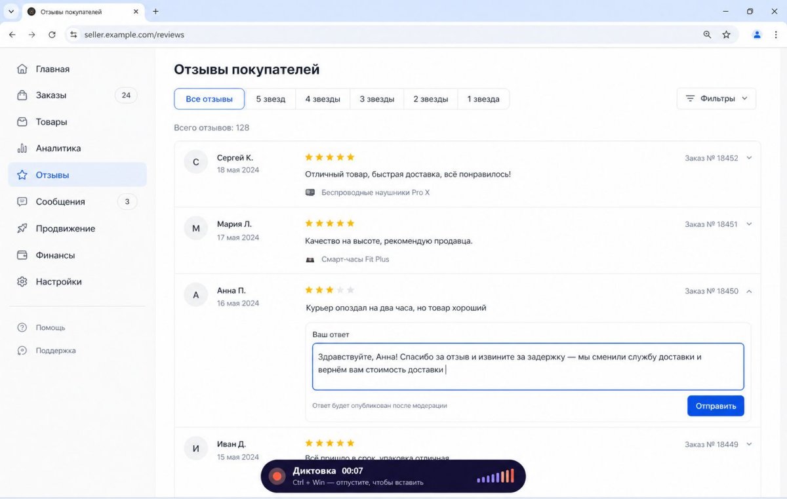This screenshot has width=787, height=499.
Task: Open the browser three-dot menu
Action: [x=777, y=35]
